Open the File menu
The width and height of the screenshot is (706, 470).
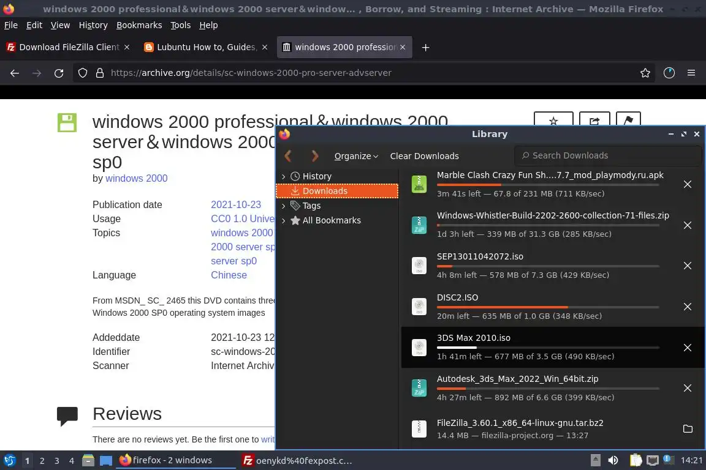11,25
